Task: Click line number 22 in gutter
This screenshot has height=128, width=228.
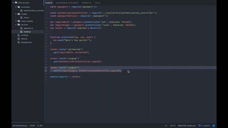Action: pos(46,71)
